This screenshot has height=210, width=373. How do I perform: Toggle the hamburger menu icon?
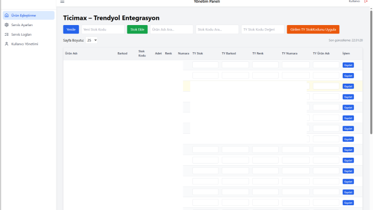62,2
